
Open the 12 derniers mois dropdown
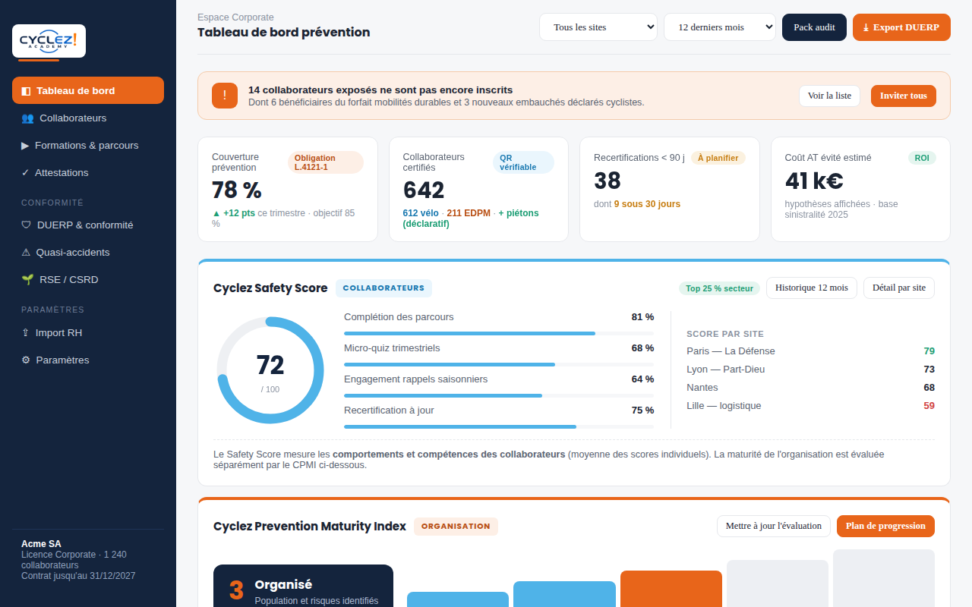(x=720, y=27)
